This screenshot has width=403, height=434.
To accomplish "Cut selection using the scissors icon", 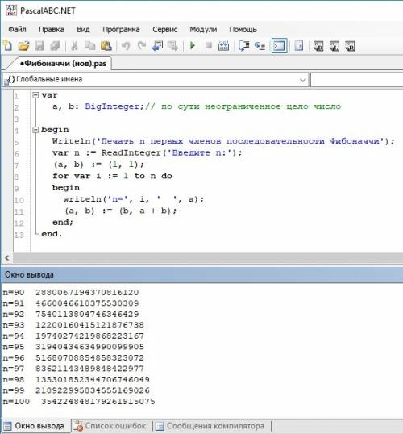I will [74, 46].
